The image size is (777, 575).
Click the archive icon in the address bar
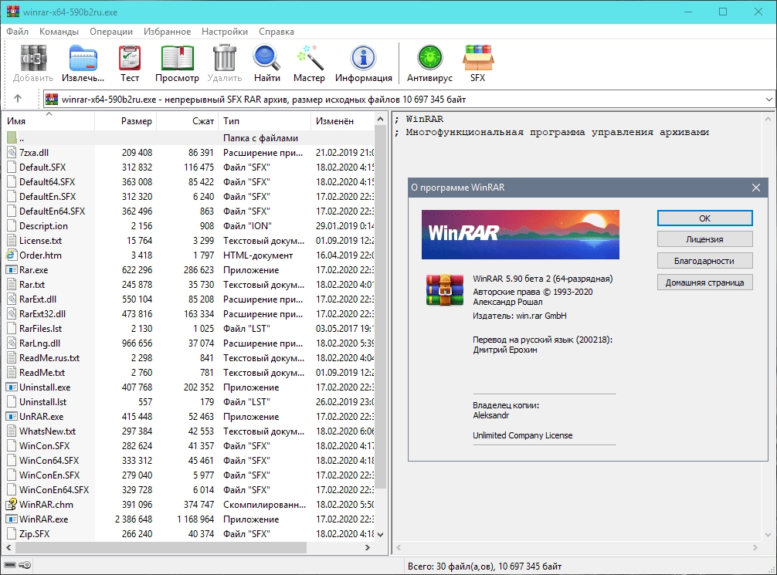coord(52,99)
